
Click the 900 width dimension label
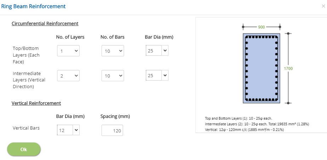click(x=261, y=27)
